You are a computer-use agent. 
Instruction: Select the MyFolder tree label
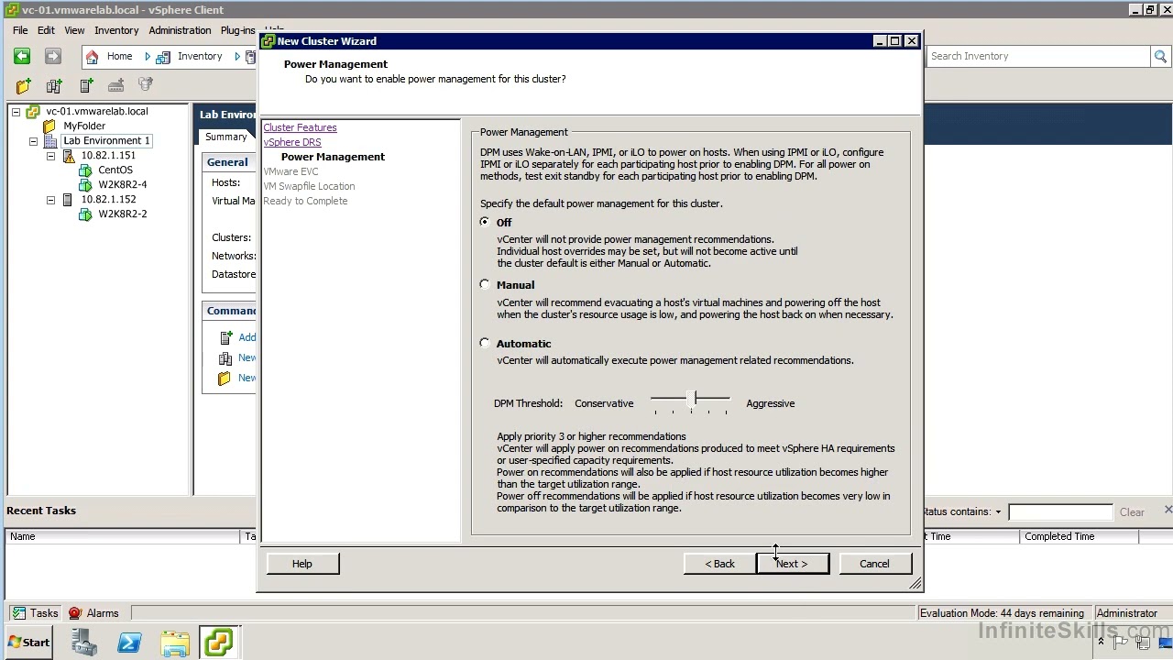coord(84,126)
